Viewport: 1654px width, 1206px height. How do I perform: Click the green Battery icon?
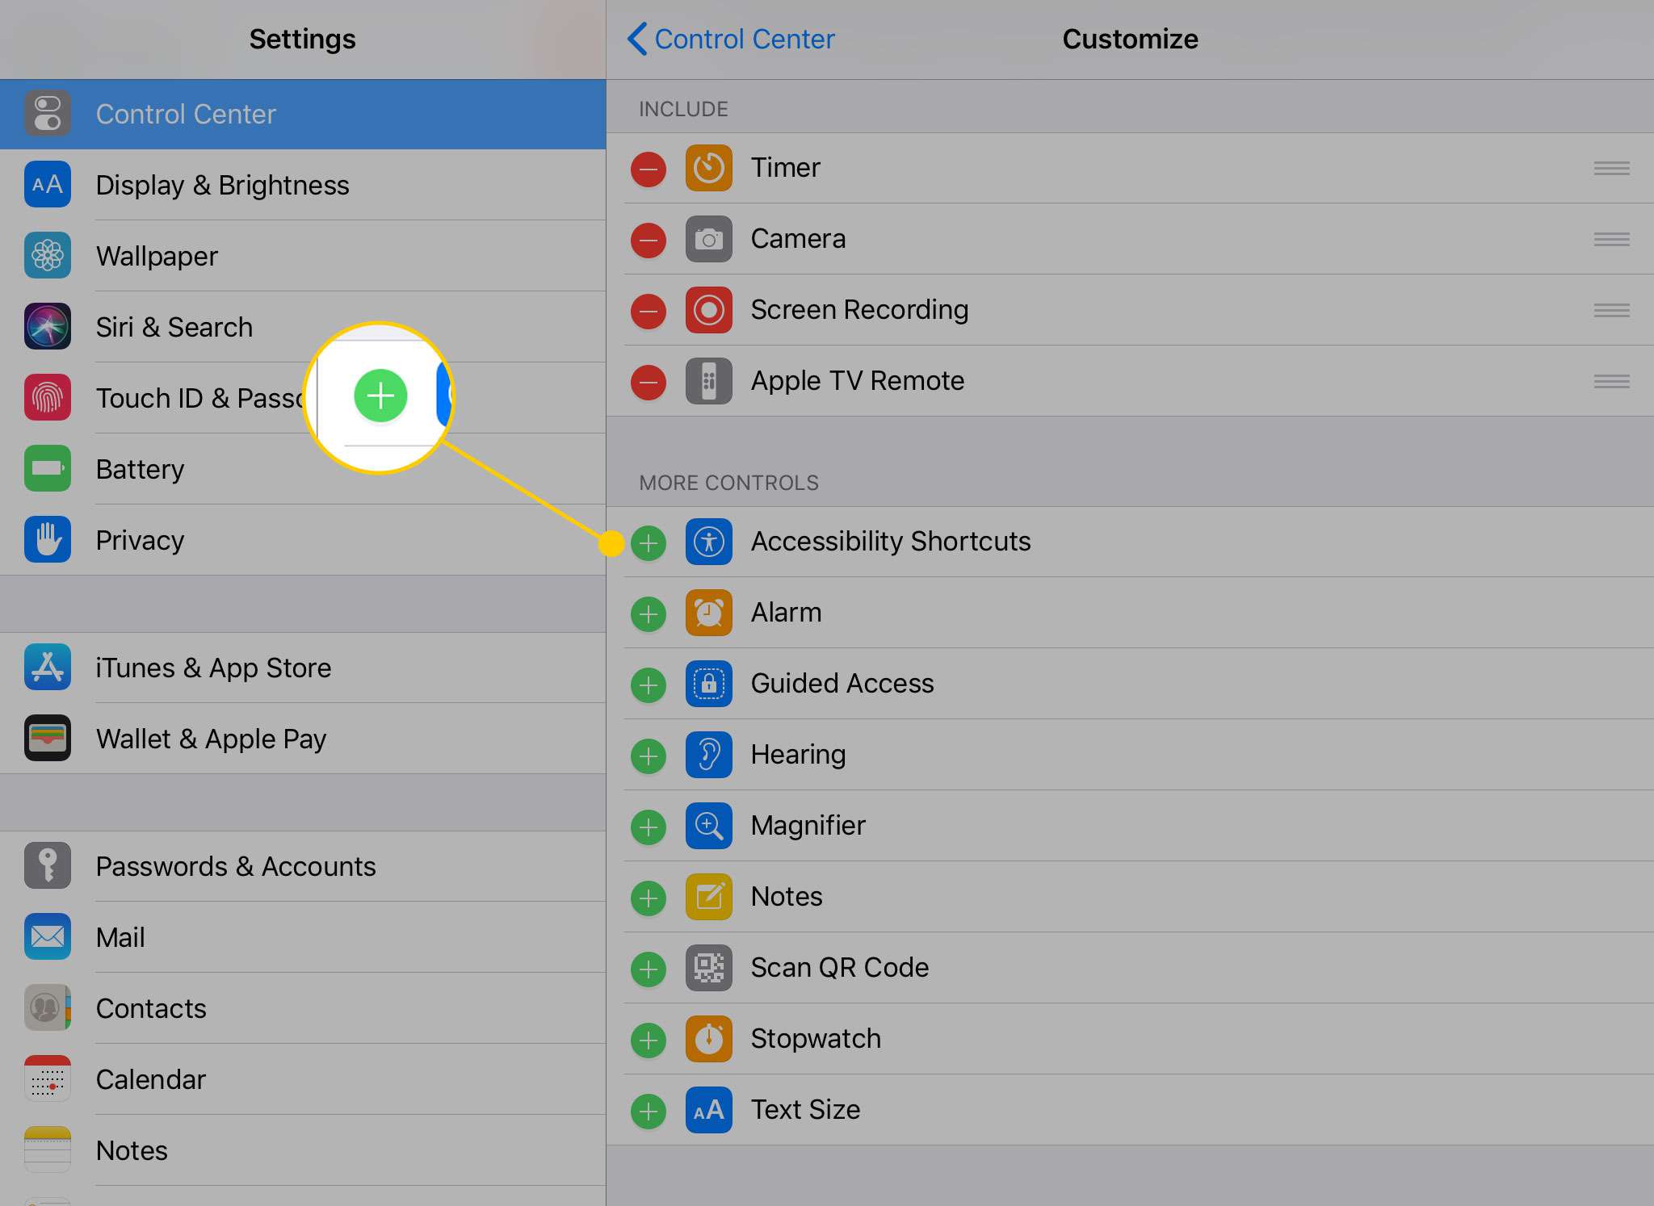(x=48, y=468)
